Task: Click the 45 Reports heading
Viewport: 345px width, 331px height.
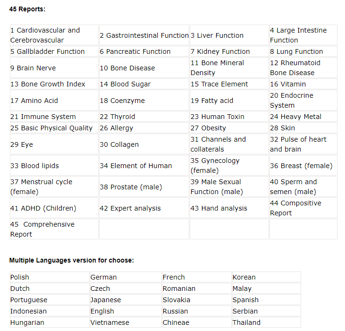Action: 27,9
